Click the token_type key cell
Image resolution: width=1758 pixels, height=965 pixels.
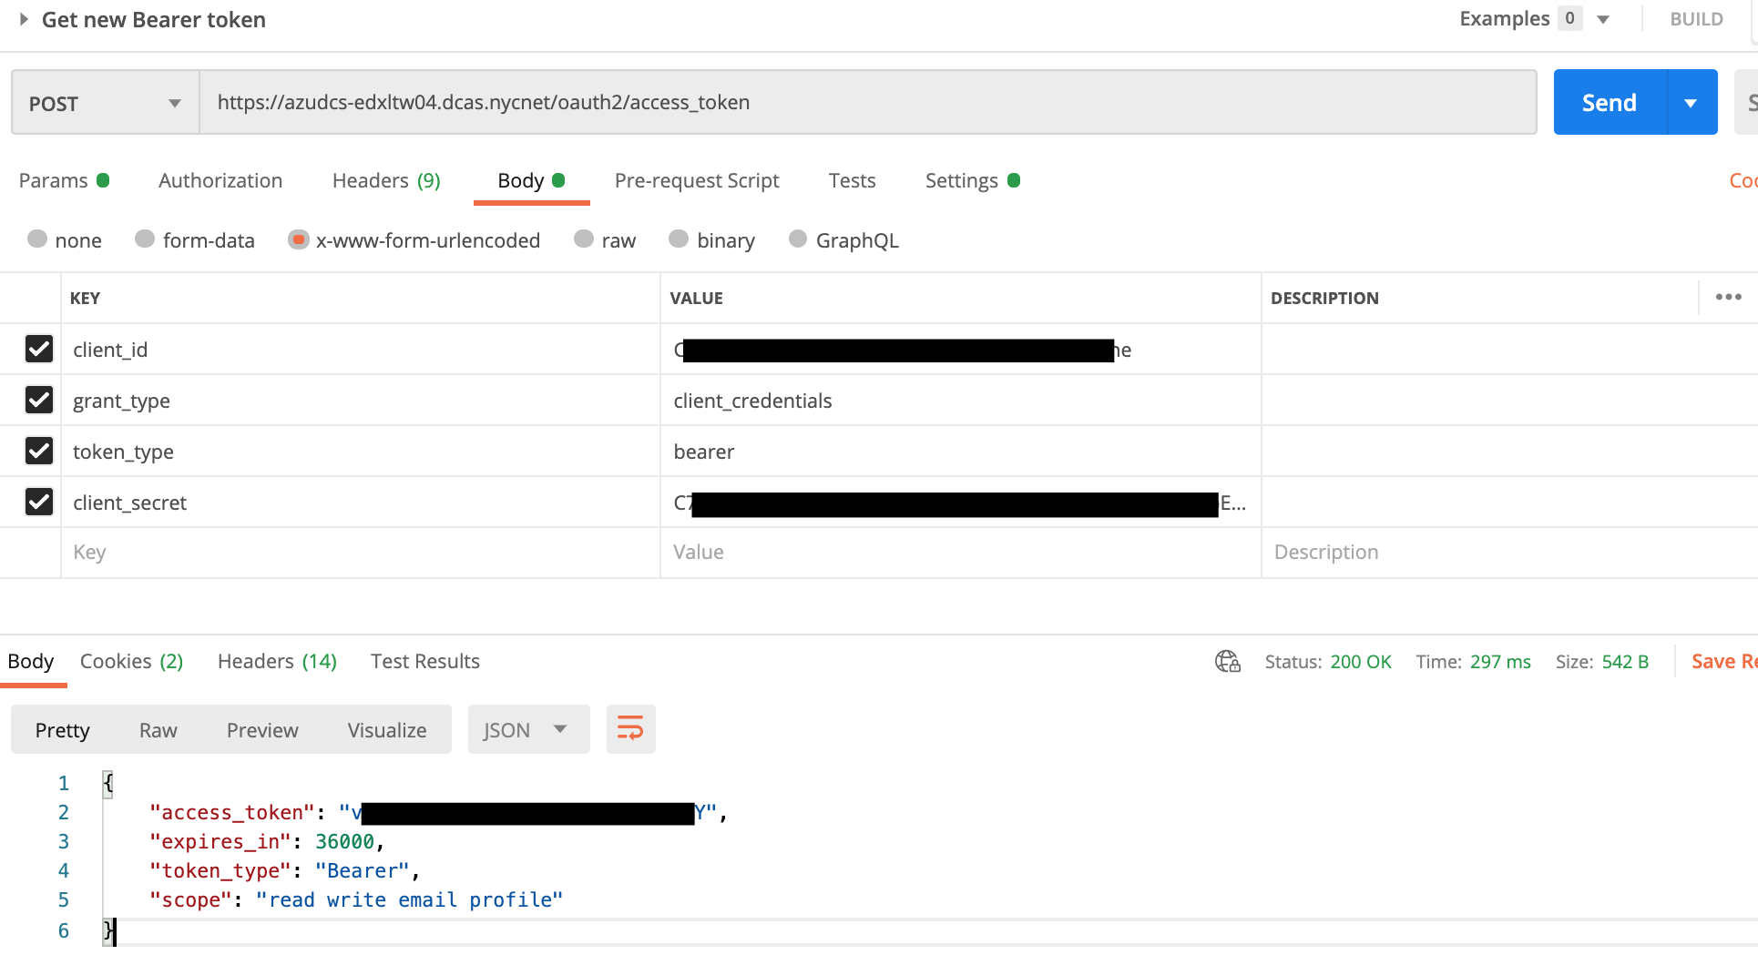[x=361, y=451]
